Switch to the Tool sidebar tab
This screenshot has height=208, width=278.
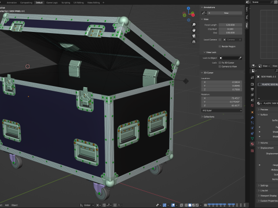click(247, 17)
